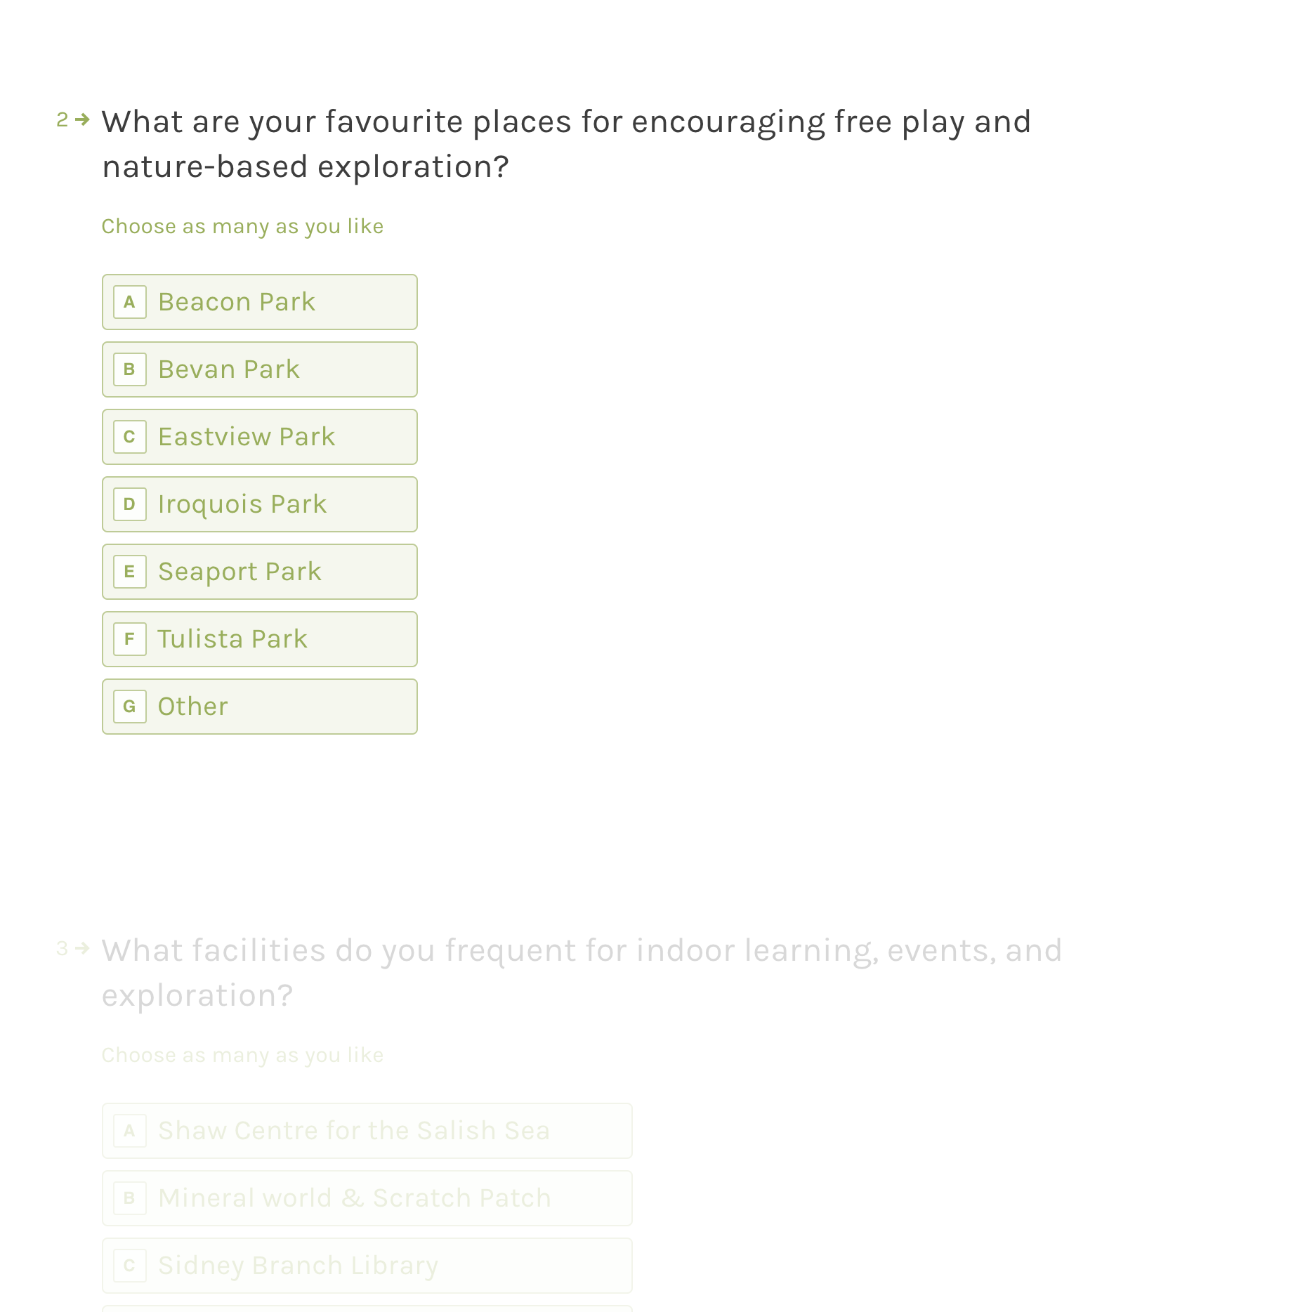This screenshot has height=1312, width=1312.
Task: Click the letter G key badge beside Other
Action: [130, 707]
